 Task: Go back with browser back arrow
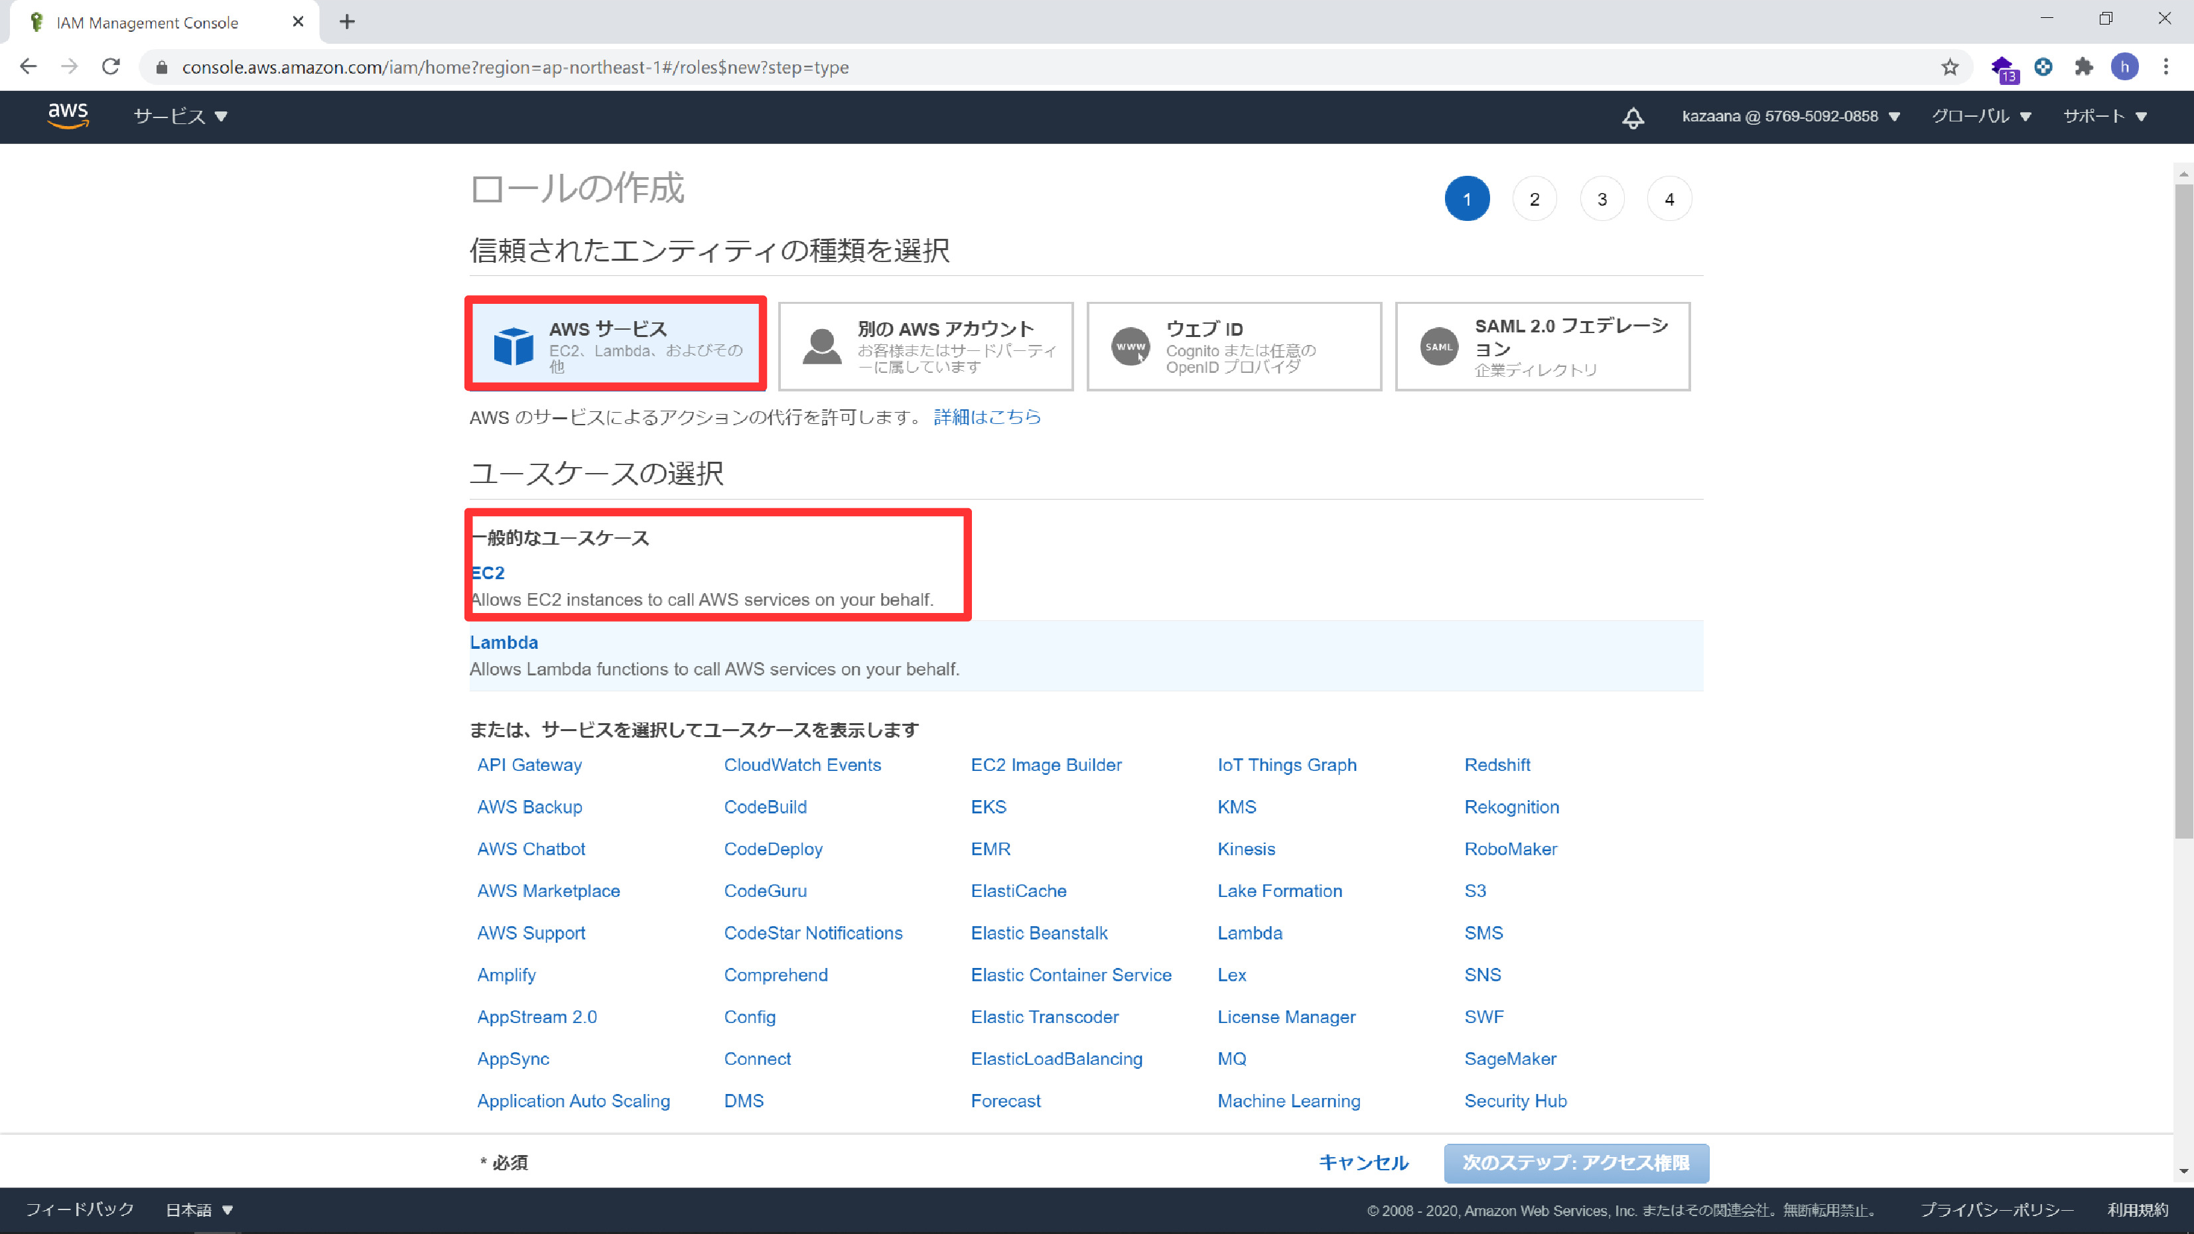point(28,66)
